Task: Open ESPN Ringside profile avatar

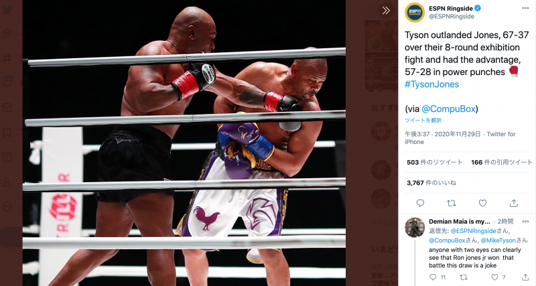Action: tap(415, 12)
